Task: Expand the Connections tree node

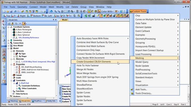Action: (x=9, y=43)
